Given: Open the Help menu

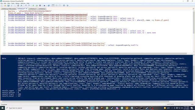Looking at the screenshot, I should pyautogui.click(x=28, y=3).
